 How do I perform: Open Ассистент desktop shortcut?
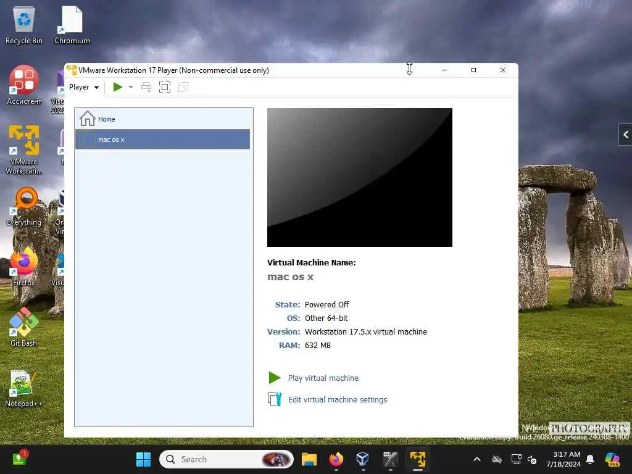(x=24, y=85)
